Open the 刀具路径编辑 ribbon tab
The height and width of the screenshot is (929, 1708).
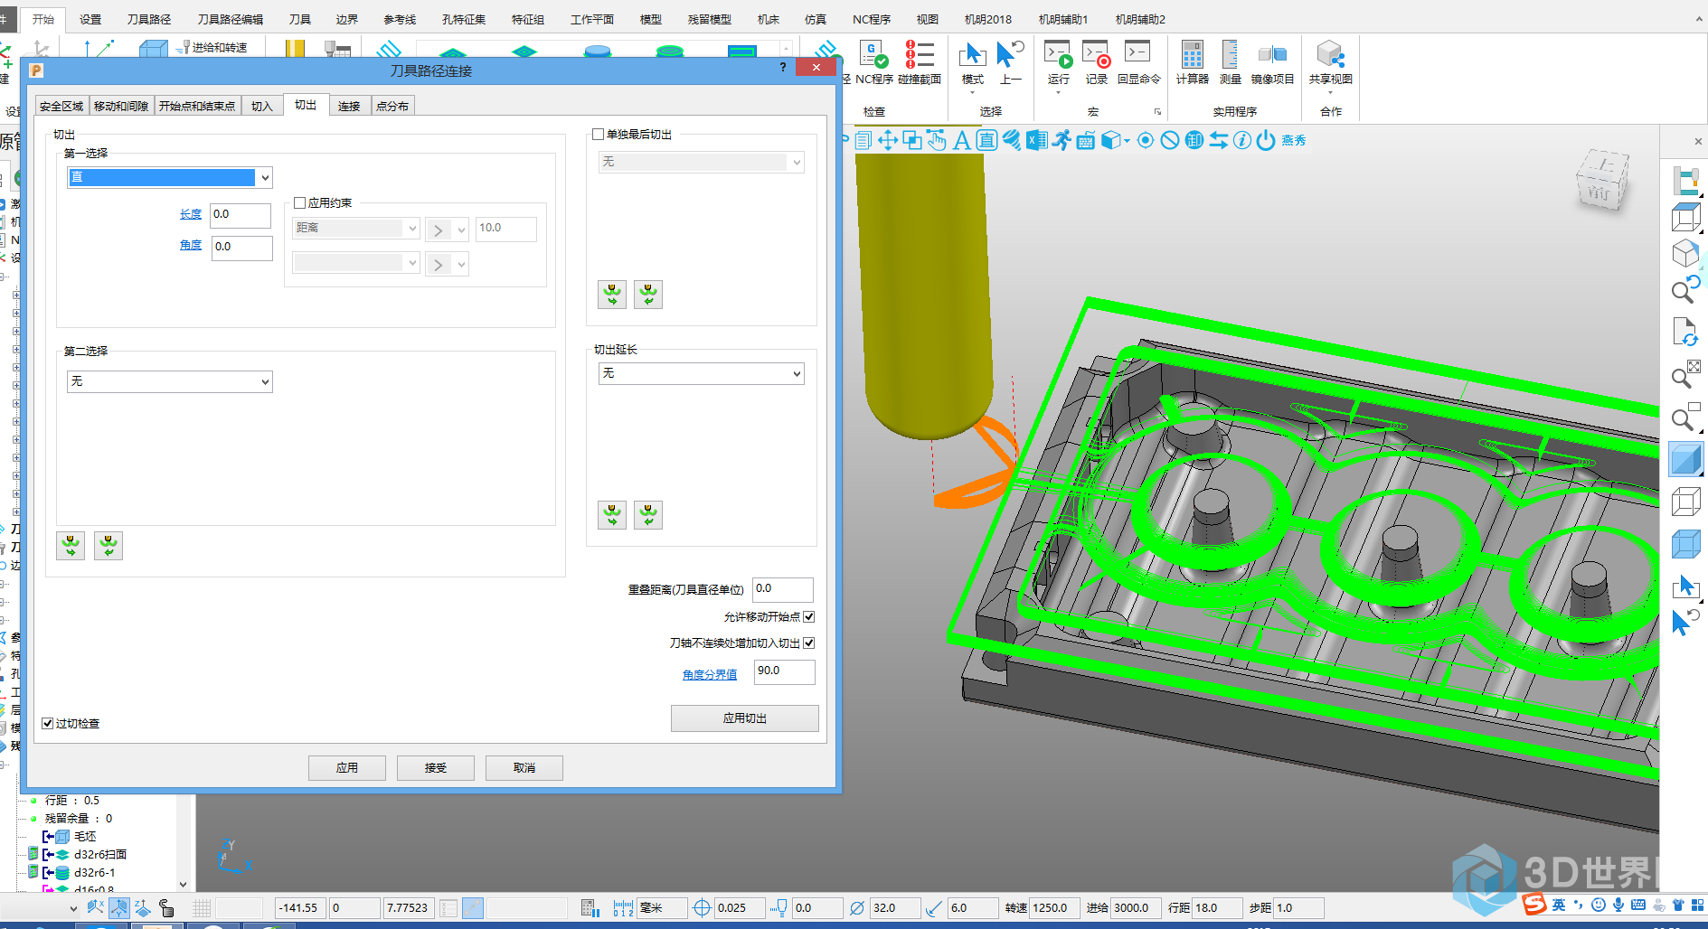click(231, 19)
